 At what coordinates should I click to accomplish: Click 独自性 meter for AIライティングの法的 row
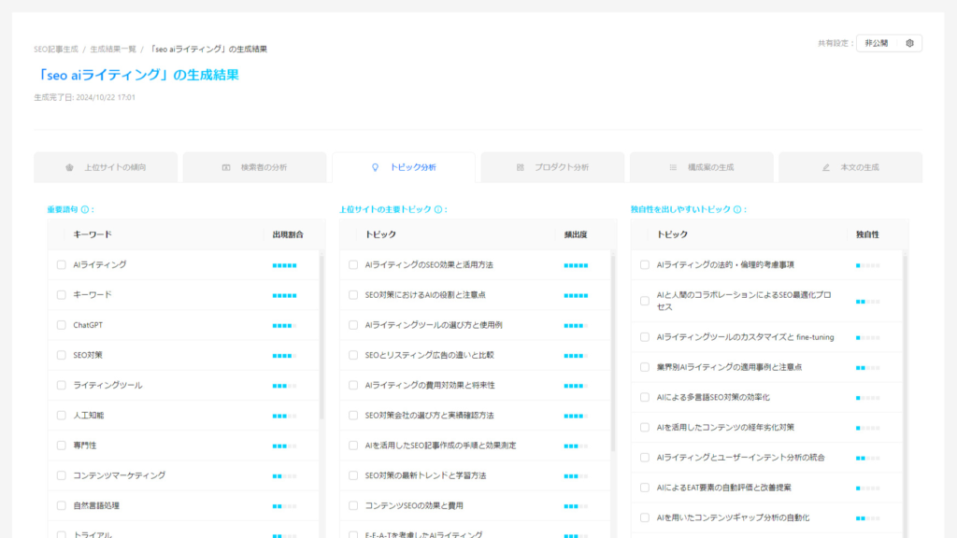[x=868, y=265]
